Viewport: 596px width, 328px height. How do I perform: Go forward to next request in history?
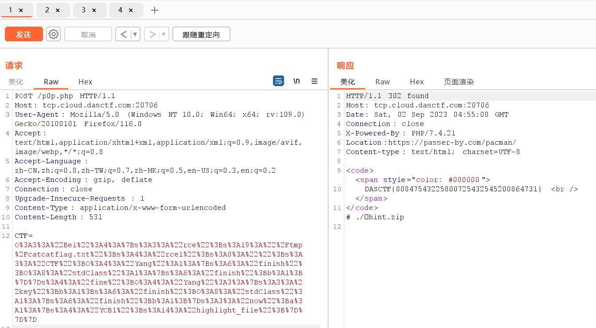[152, 34]
